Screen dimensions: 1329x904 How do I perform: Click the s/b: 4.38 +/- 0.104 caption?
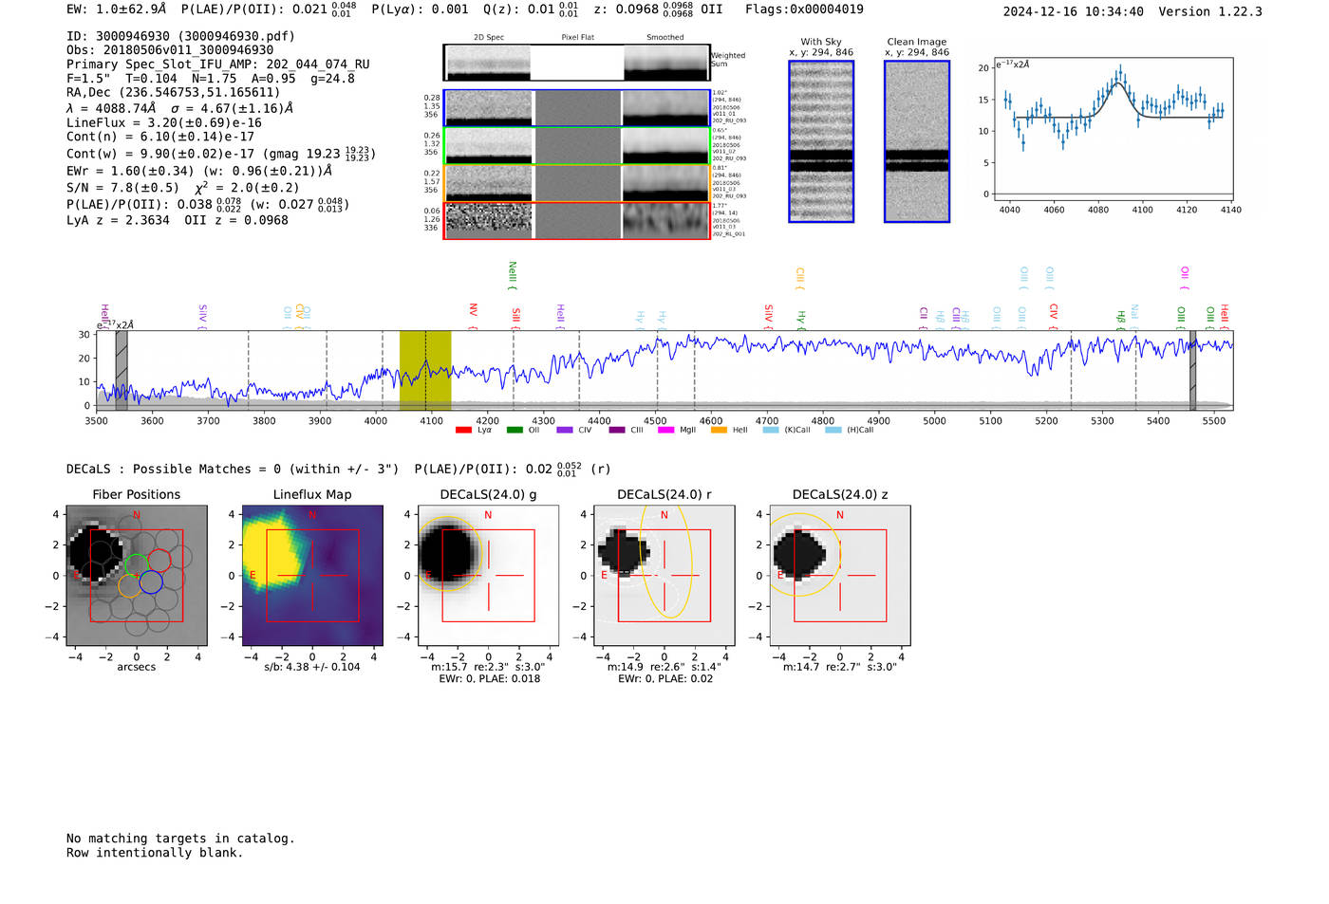tap(312, 667)
